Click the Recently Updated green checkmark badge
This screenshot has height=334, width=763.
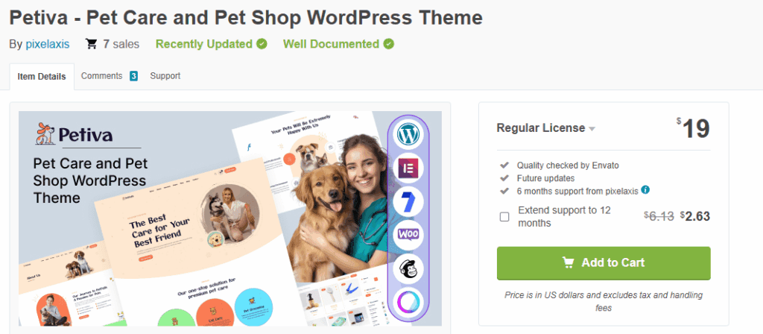point(262,44)
